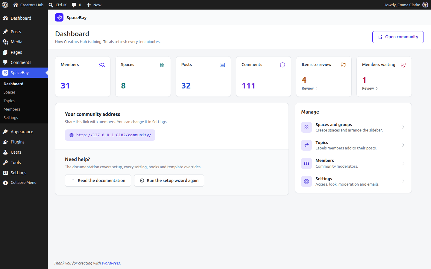
Task: Click the Manage Members people icon
Action: (306, 163)
